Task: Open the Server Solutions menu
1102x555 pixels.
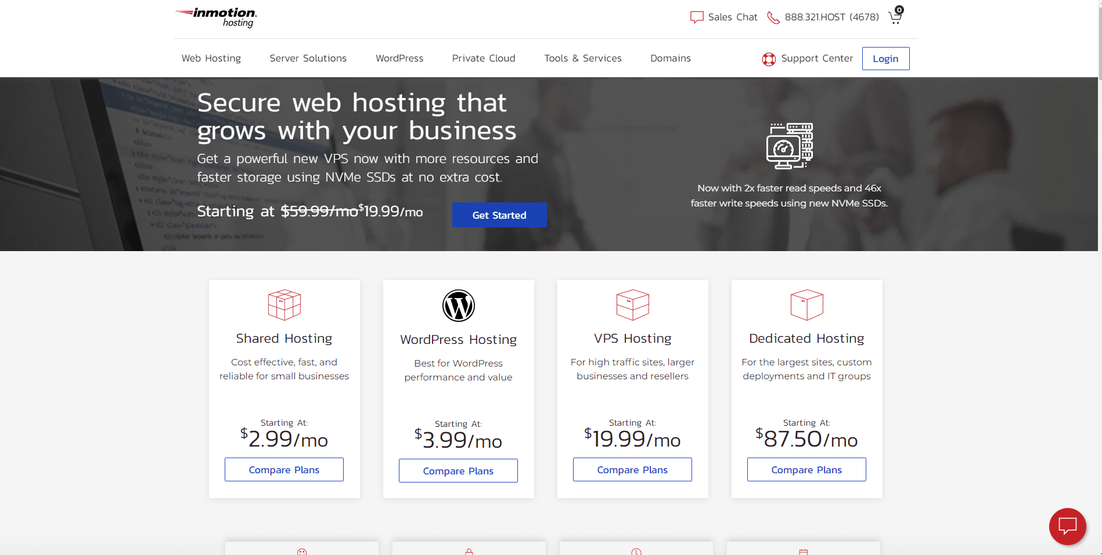Action: click(308, 59)
